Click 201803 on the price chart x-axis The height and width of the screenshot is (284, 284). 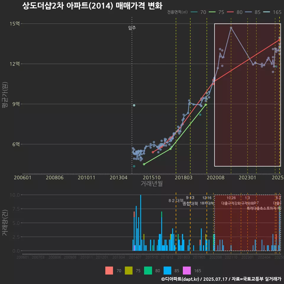pyautogui.click(x=183, y=177)
